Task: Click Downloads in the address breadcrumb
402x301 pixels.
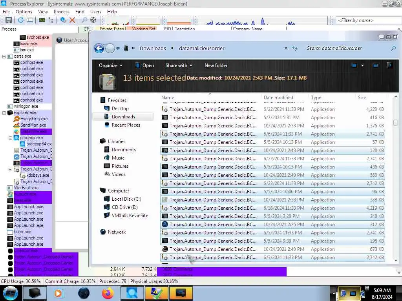Action: (x=153, y=48)
